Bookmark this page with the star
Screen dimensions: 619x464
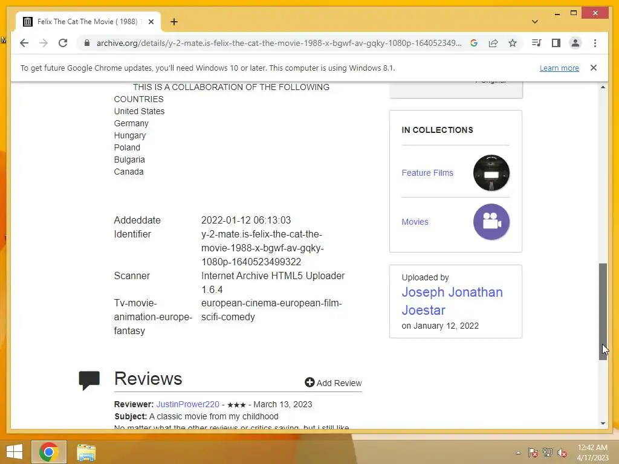(x=513, y=43)
